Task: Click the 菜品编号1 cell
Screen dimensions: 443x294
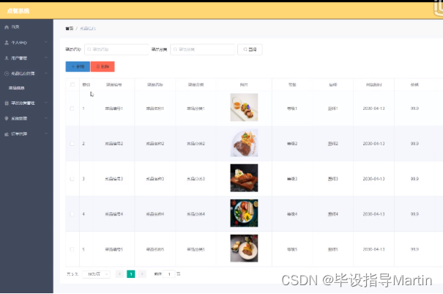Action: pyautogui.click(x=113, y=109)
